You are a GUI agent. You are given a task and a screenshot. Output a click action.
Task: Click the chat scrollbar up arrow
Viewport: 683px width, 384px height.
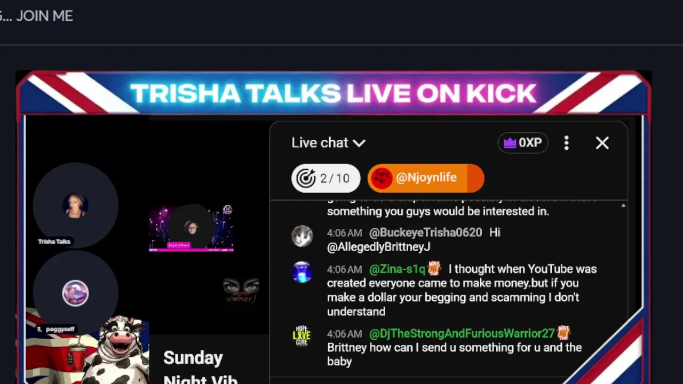click(x=623, y=206)
